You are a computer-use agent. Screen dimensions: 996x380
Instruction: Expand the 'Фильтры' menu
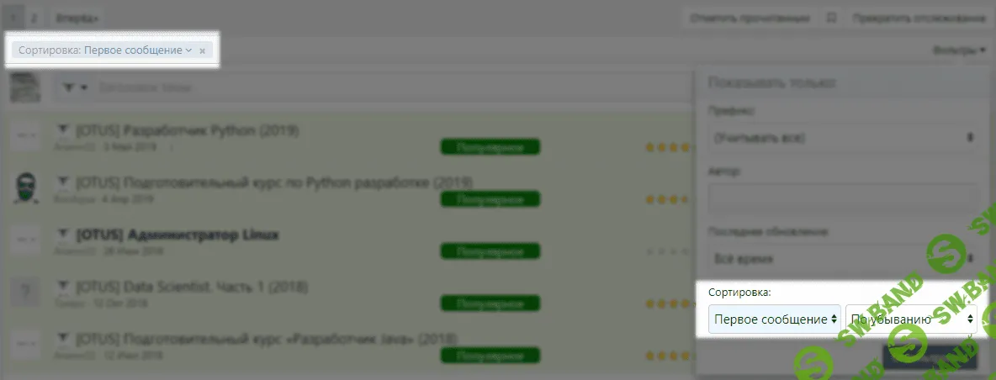(x=959, y=50)
